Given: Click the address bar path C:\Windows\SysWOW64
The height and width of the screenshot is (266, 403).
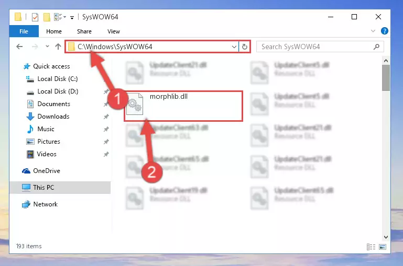Looking at the screenshot, I should click(115, 47).
